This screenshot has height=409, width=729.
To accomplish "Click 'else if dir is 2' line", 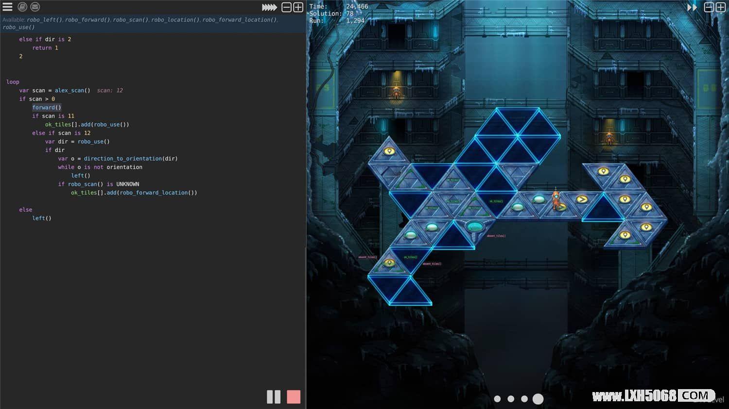I will (x=45, y=39).
